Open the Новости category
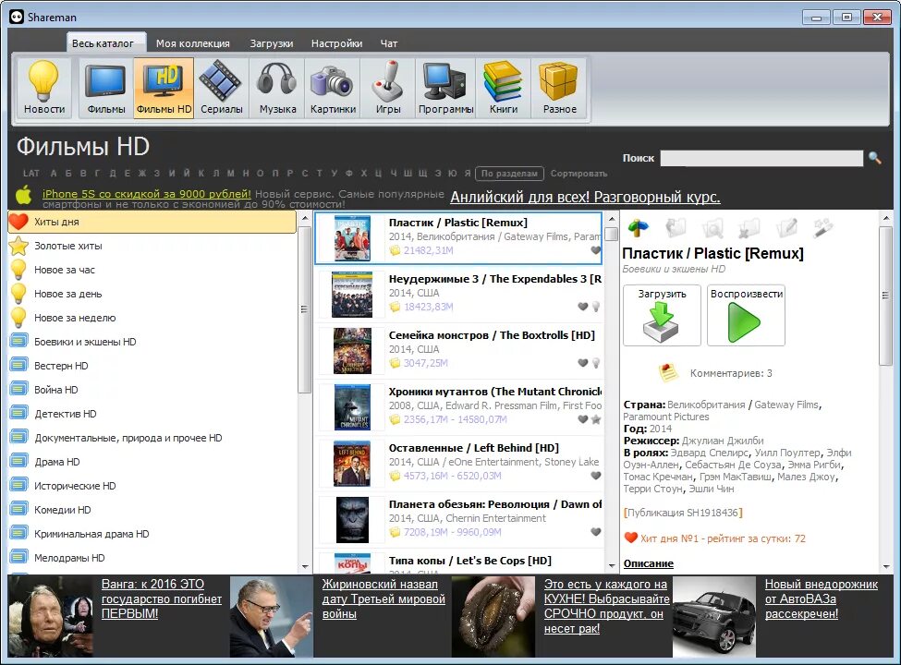901x665 pixels. (43, 88)
